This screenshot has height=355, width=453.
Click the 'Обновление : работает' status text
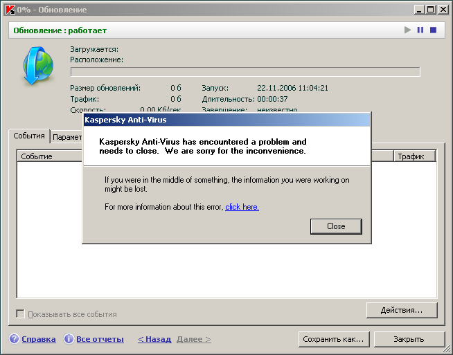point(60,30)
